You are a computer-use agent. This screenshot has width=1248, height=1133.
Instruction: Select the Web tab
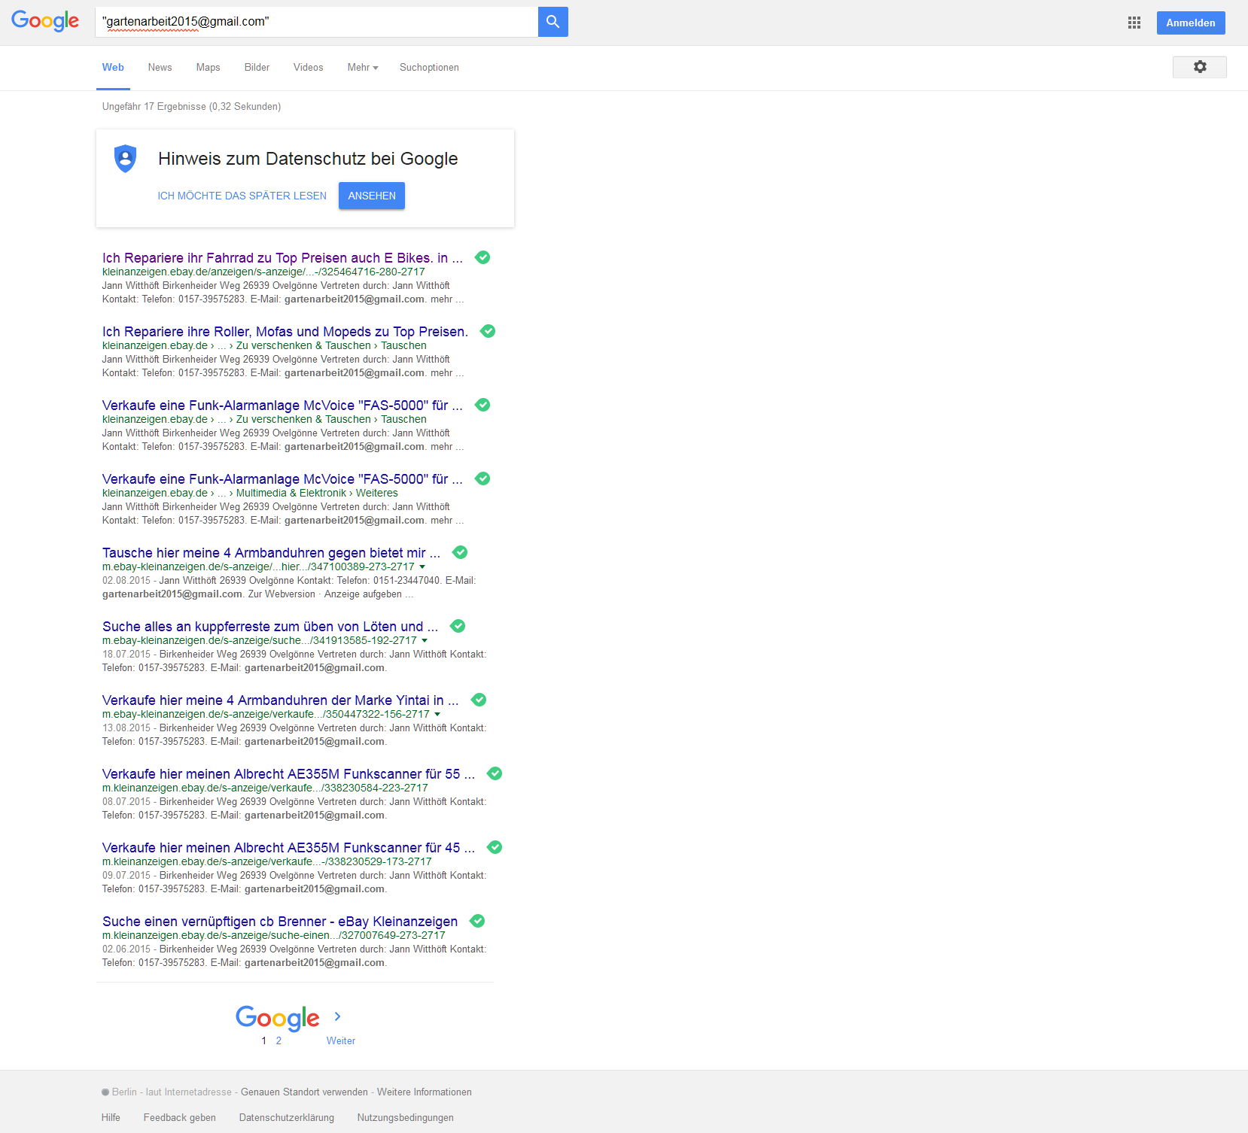113,68
